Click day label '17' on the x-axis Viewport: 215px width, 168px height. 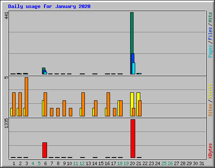113,163
